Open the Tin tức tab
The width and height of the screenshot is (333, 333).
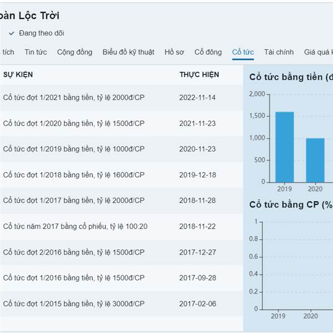point(36,52)
